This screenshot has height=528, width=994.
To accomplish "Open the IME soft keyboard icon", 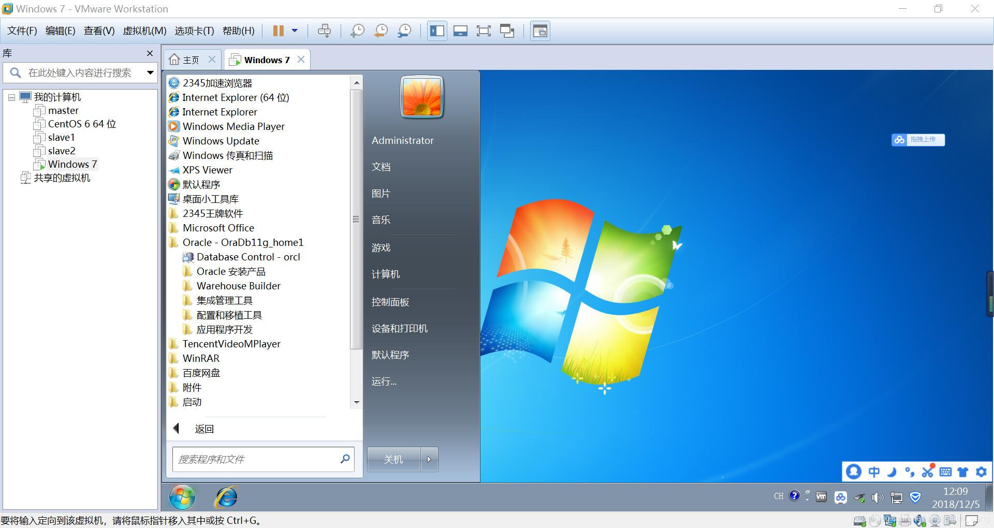I will coord(945,472).
